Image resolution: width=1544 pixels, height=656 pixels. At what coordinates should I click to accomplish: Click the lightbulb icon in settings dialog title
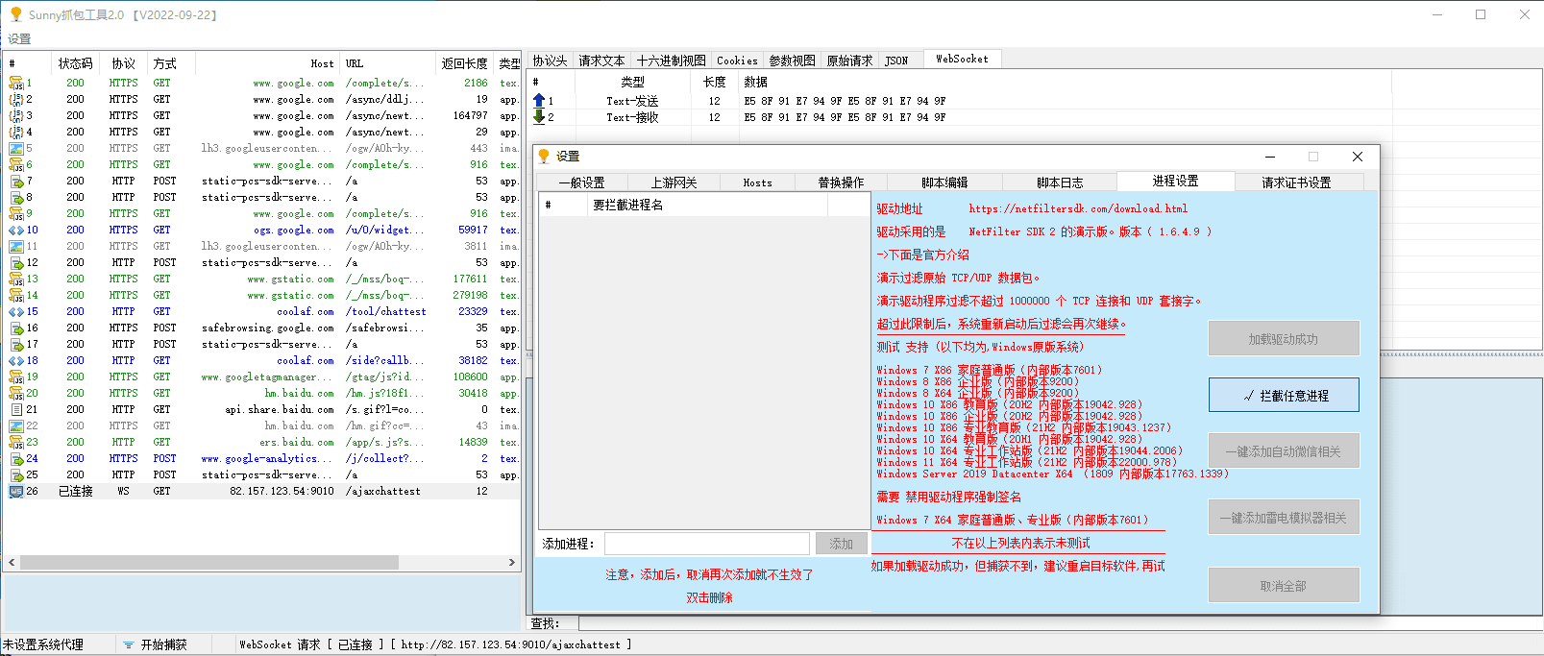(544, 157)
